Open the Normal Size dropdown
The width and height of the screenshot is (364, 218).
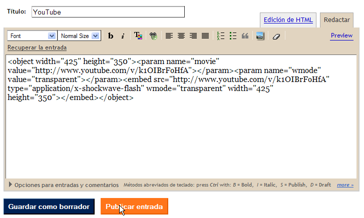79,36
